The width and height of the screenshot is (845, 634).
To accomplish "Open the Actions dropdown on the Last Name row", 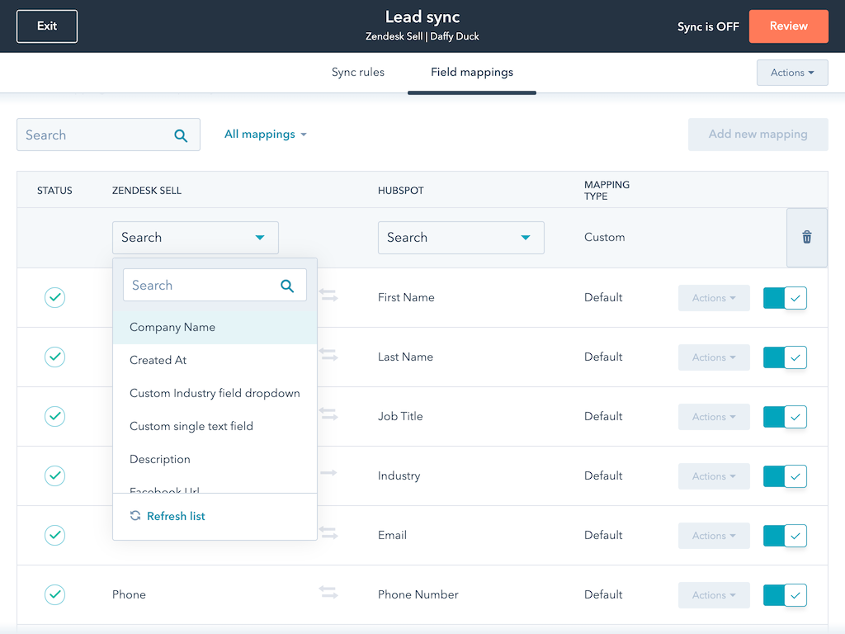I will click(x=713, y=357).
